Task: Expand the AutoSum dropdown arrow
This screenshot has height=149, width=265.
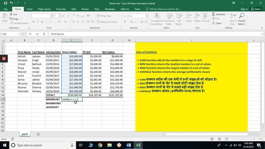Action: click(228, 14)
